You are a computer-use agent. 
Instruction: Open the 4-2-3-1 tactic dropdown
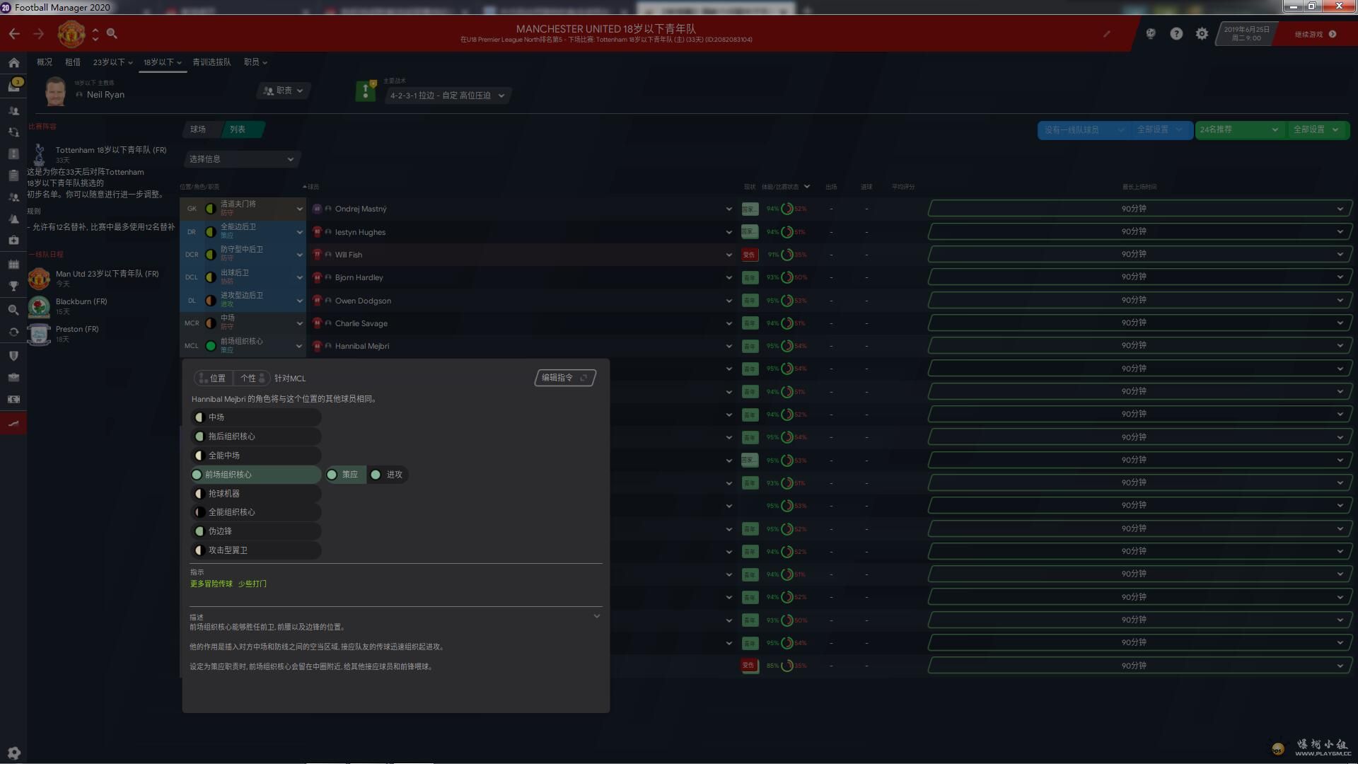(x=448, y=95)
